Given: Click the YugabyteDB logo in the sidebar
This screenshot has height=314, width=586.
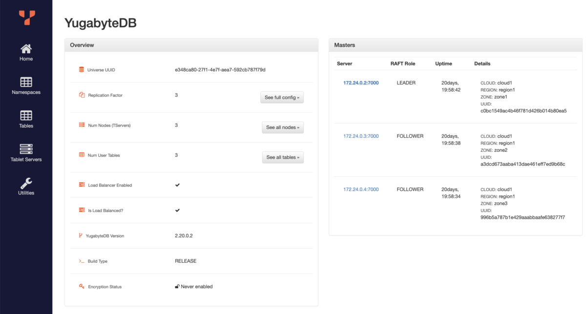Looking at the screenshot, I should 26,19.
